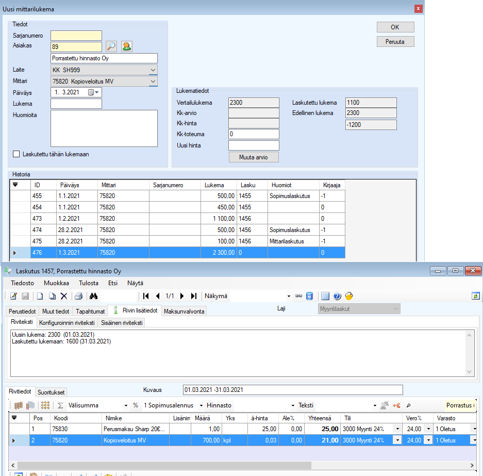This screenshot has height=476, width=483.
Task: Click the Uusi hinta input field
Action: [x=254, y=145]
